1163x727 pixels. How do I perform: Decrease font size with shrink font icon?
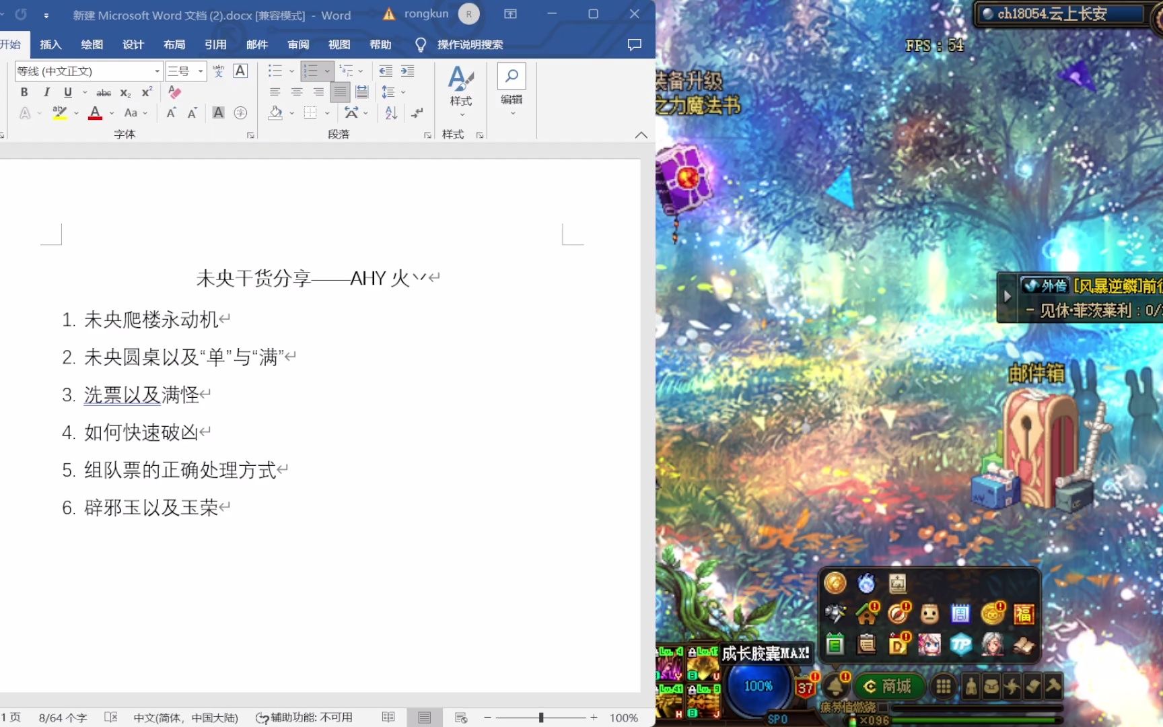(x=192, y=113)
